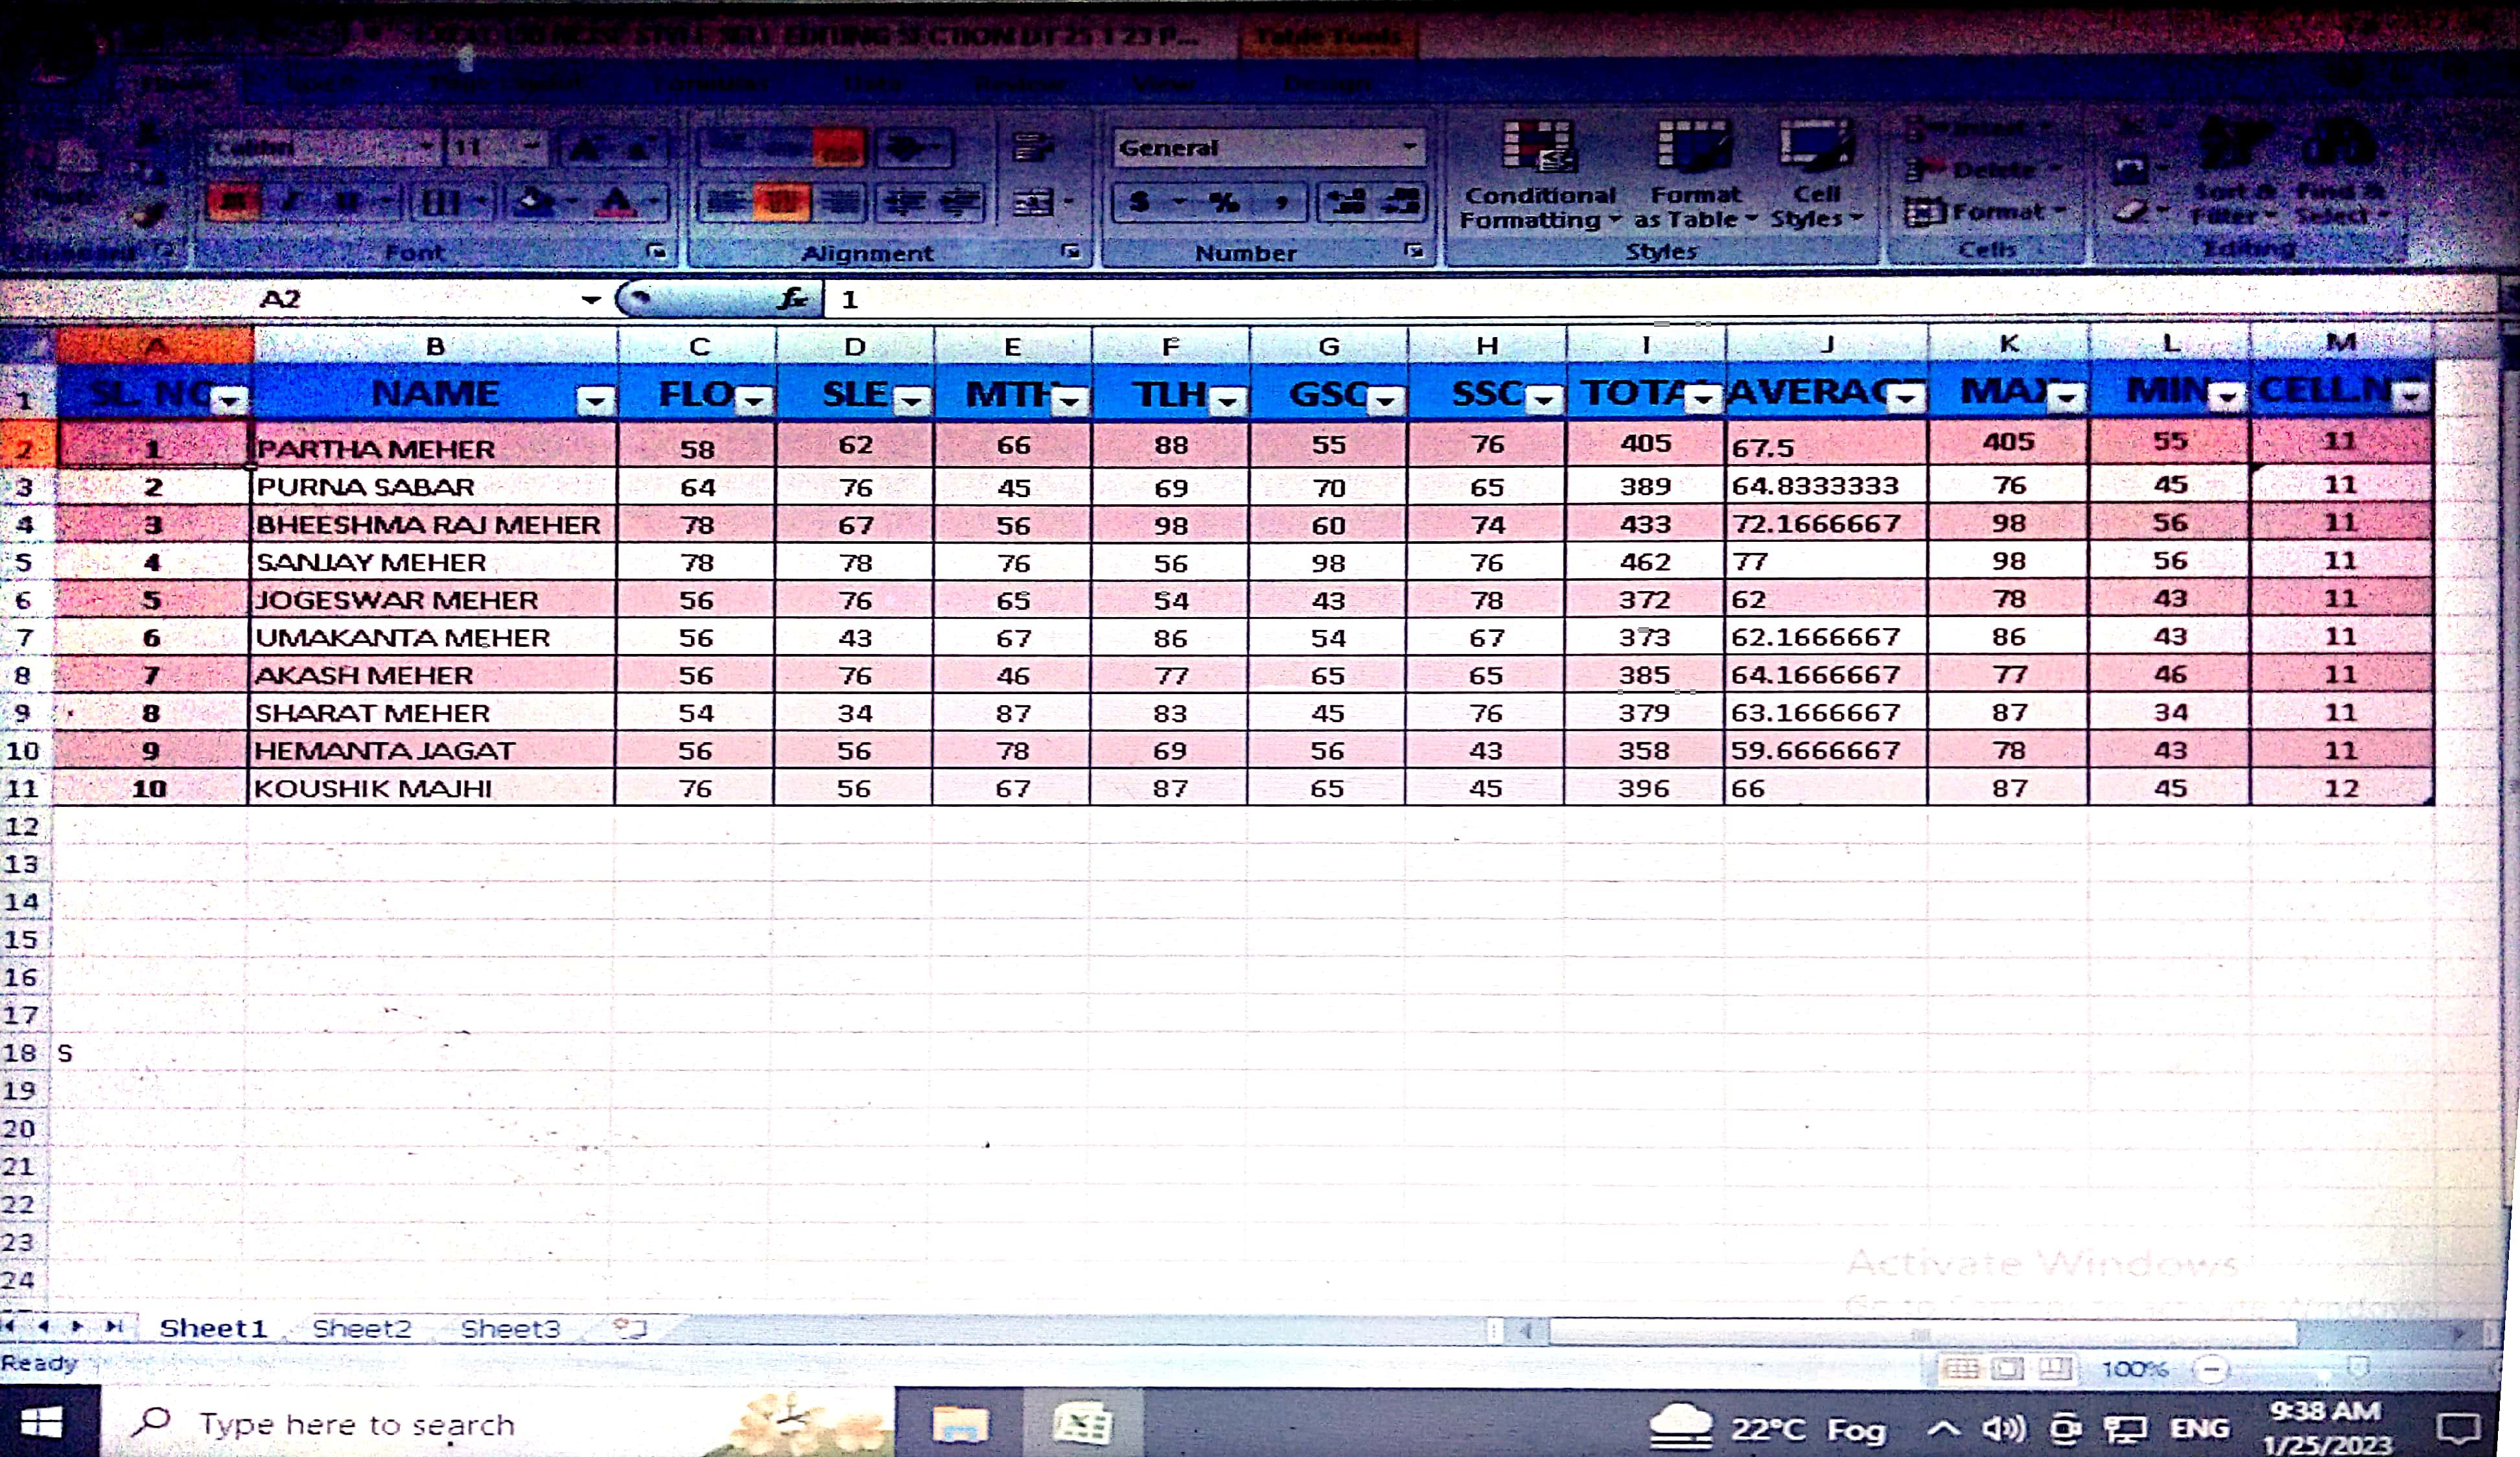Switch to Sheet3 tab
The height and width of the screenshot is (1457, 2520).
point(510,1328)
